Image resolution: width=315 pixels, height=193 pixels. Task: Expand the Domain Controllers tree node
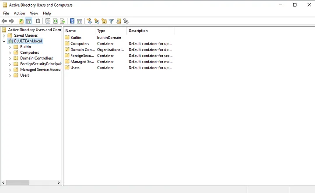pos(10,59)
